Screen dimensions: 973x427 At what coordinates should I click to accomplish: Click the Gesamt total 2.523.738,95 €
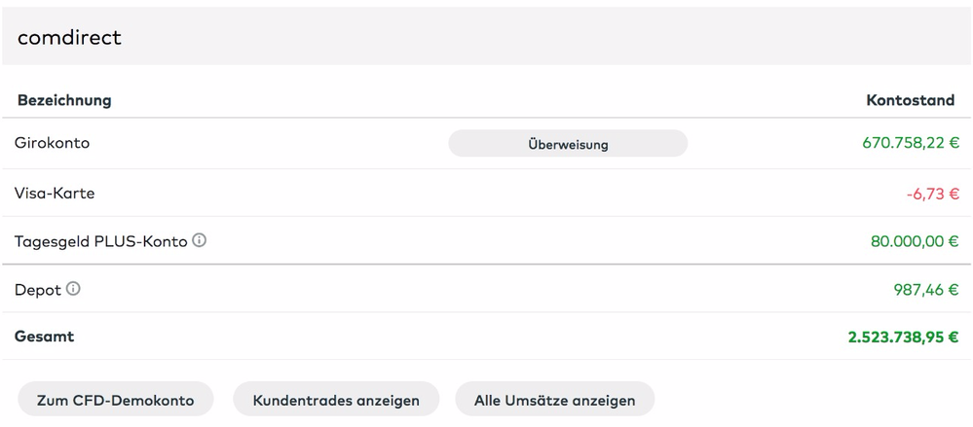tap(903, 337)
